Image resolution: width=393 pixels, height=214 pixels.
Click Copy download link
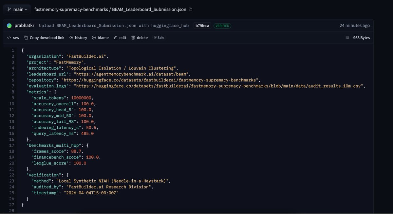click(x=44, y=38)
